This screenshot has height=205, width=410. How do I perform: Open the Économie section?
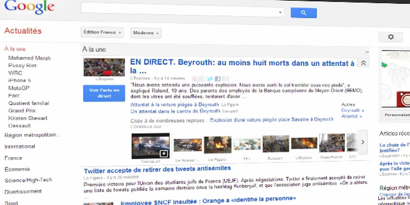click(17, 169)
